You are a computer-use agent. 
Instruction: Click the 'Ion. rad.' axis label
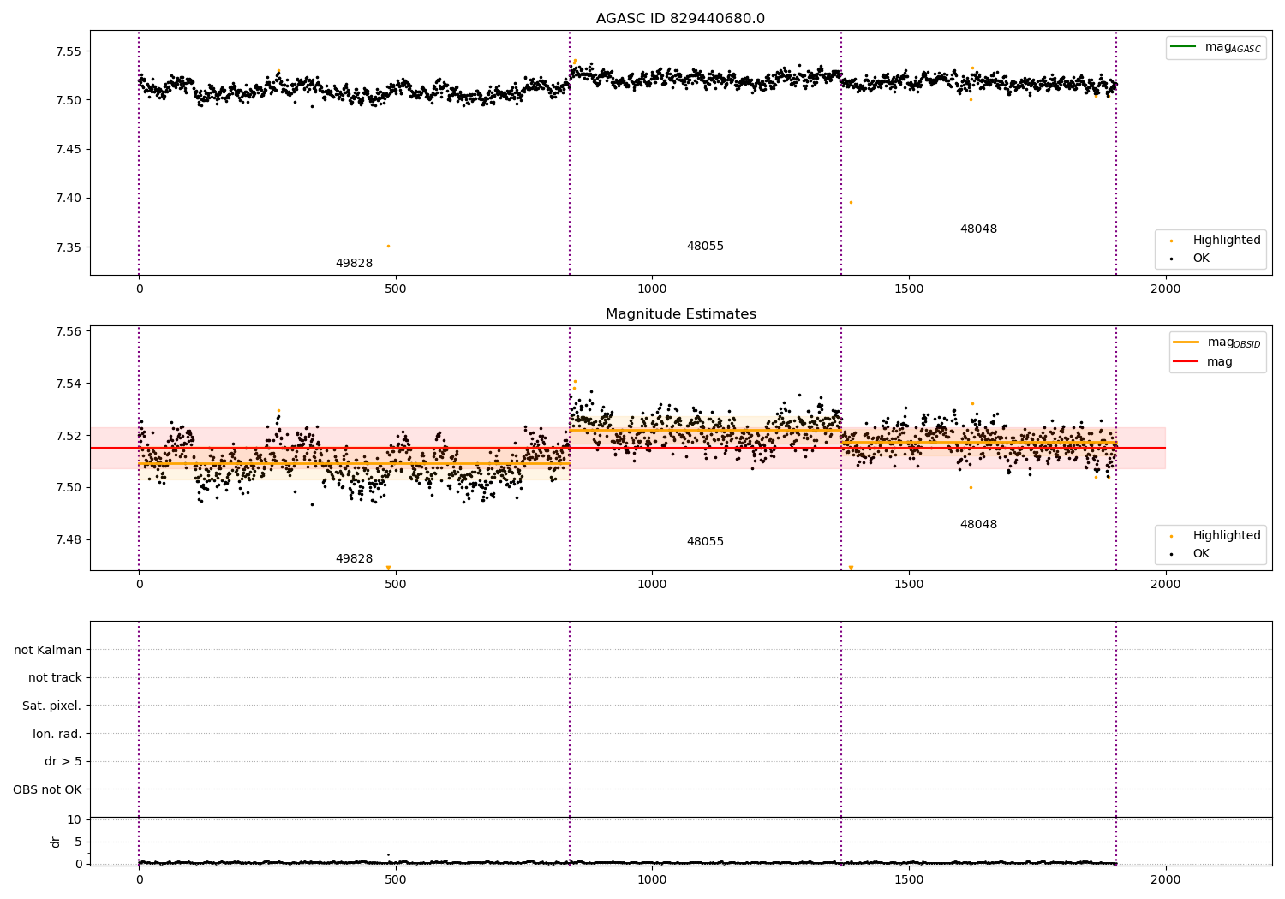(x=57, y=735)
